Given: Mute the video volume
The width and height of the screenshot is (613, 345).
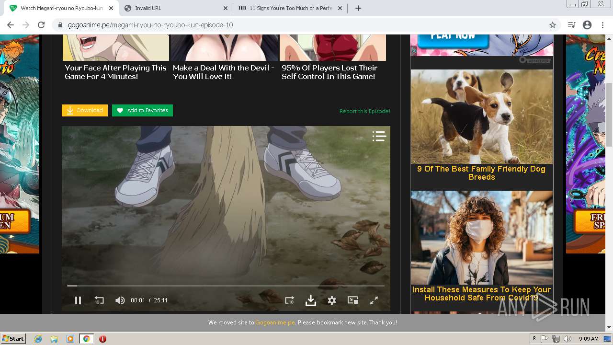Looking at the screenshot, I should click(x=120, y=300).
